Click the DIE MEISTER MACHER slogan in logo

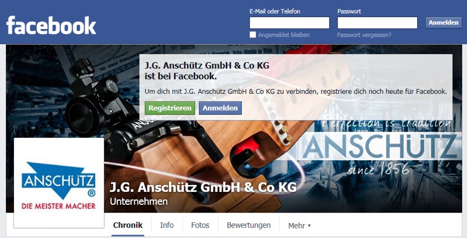(58, 206)
